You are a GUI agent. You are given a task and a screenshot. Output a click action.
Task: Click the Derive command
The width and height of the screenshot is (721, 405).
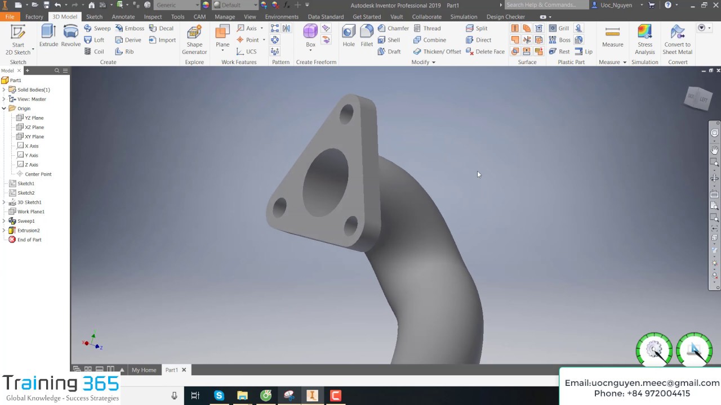(128, 40)
